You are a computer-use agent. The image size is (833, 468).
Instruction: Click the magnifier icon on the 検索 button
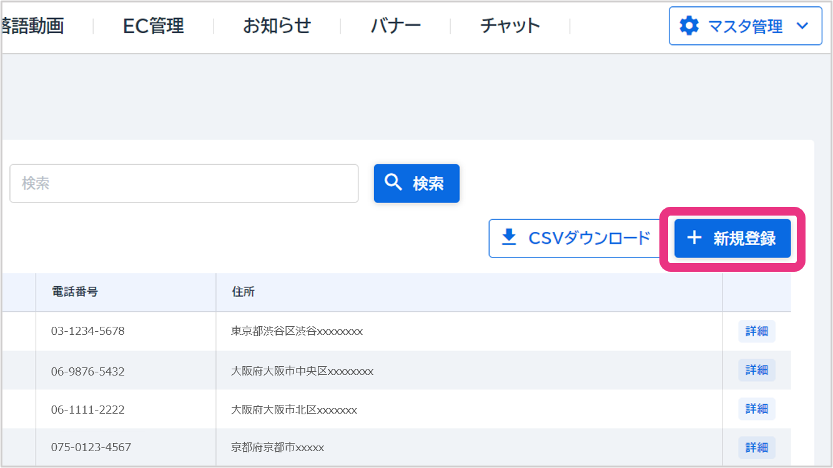point(393,182)
